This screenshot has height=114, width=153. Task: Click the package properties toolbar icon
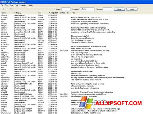tap(11, 9)
